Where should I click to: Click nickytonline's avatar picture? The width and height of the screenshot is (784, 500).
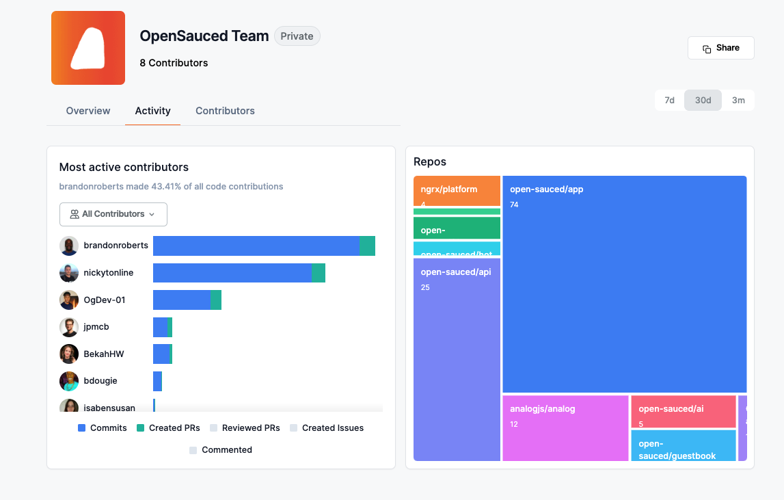(x=69, y=273)
